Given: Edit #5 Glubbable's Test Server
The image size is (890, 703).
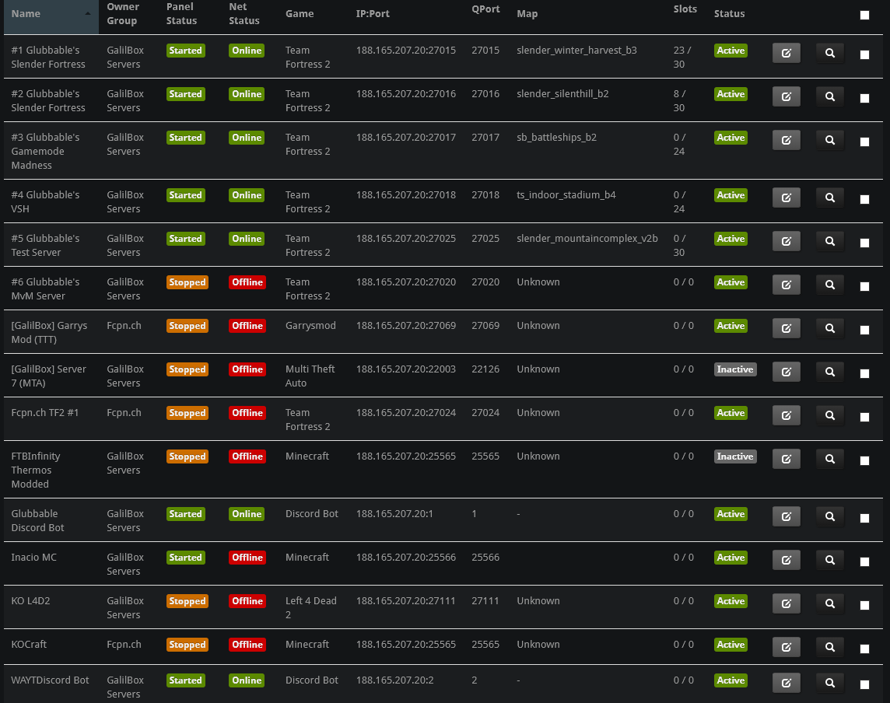Looking at the screenshot, I should point(786,241).
